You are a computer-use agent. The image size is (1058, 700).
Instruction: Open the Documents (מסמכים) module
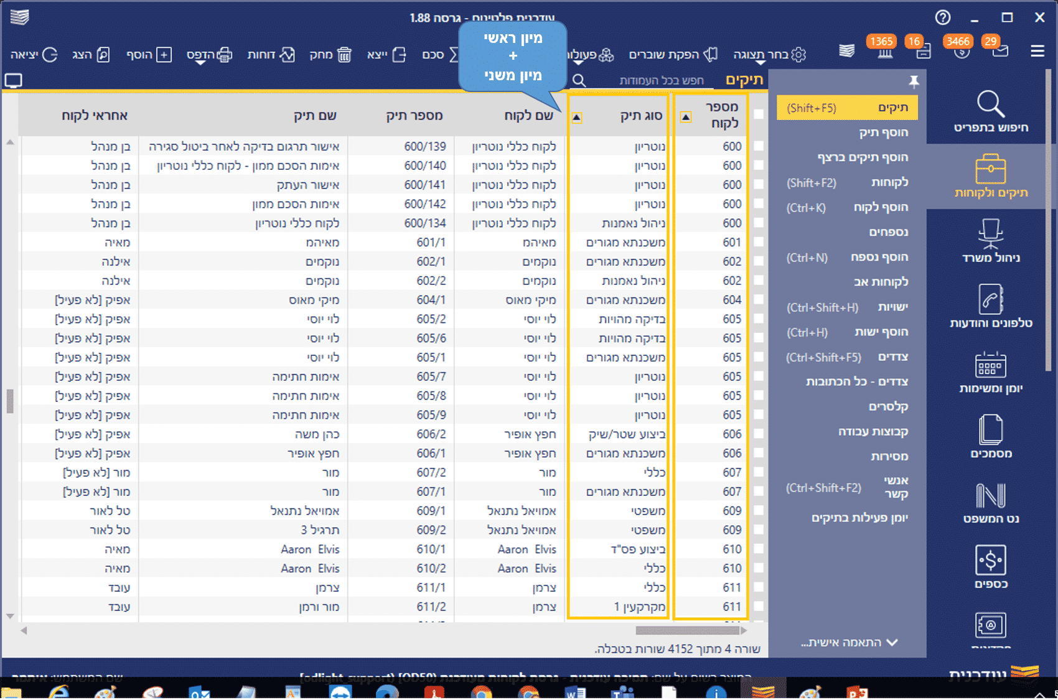[x=991, y=437]
